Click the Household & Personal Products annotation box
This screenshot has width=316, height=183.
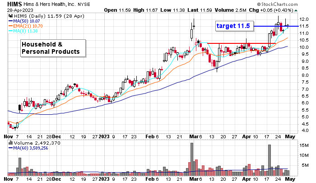(x=53, y=48)
